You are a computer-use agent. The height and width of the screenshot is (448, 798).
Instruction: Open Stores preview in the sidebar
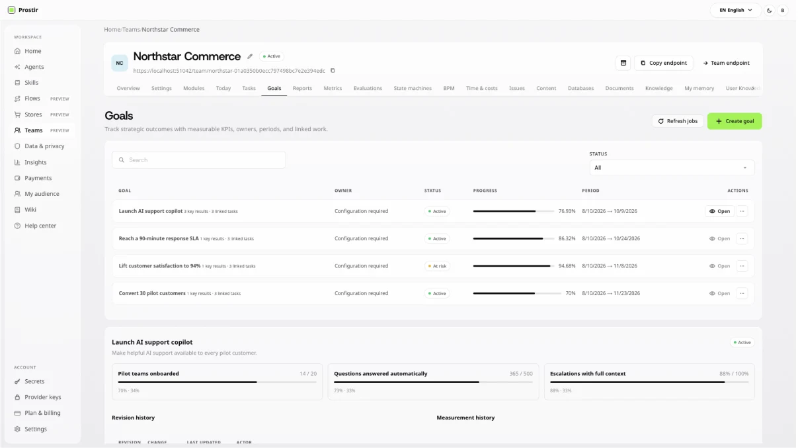[43, 114]
